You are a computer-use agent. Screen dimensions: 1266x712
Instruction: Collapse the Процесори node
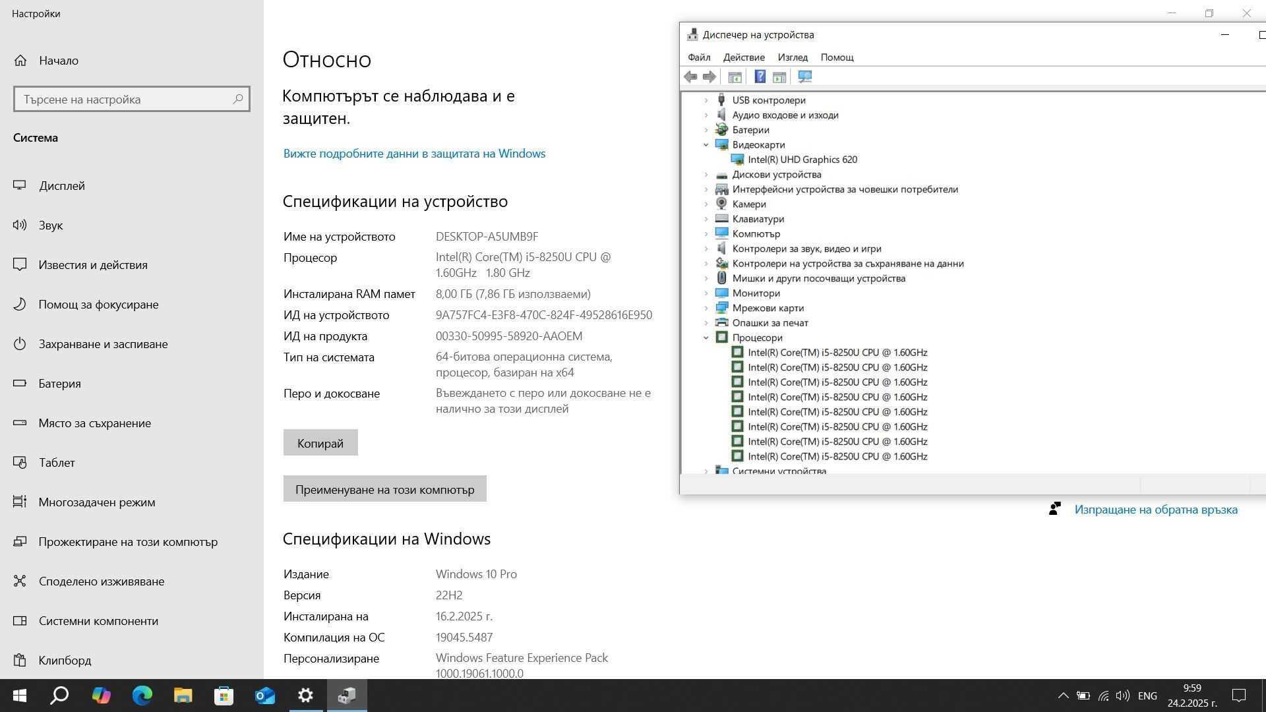706,338
